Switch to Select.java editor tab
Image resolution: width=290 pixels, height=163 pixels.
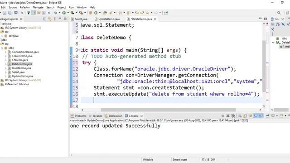79,19
